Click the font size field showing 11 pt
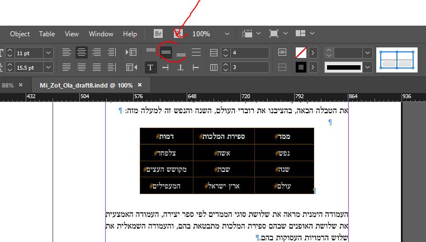 29,53
